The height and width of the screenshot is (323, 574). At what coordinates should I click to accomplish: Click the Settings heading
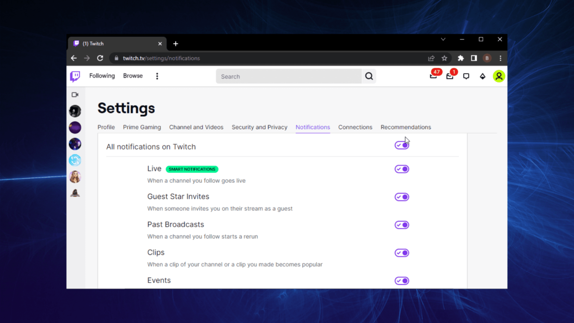point(126,108)
